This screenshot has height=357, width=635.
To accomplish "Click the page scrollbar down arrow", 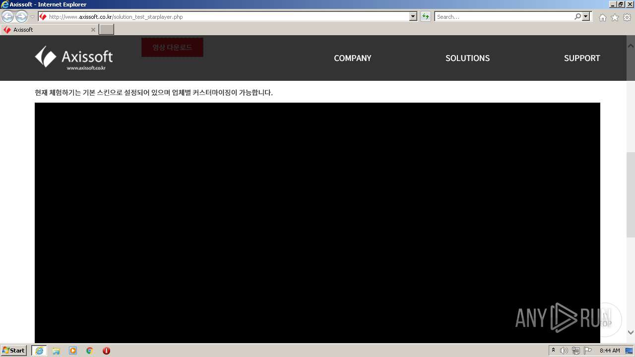I will 631,332.
